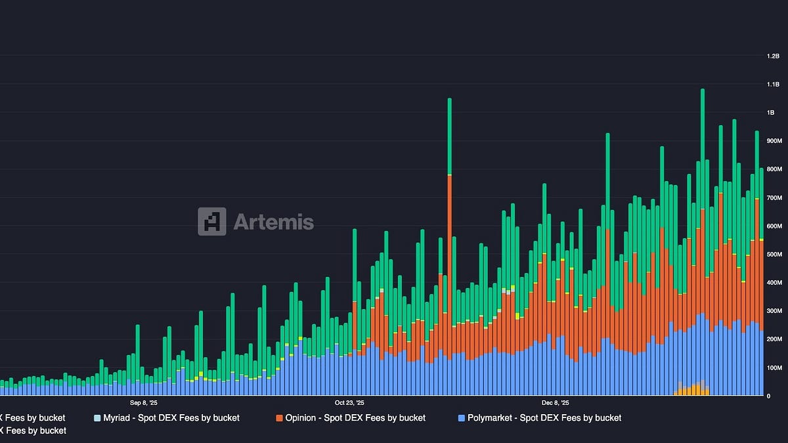The image size is (788, 443).
Task: Click the tallest green bar near late December
Action: pyautogui.click(x=704, y=131)
